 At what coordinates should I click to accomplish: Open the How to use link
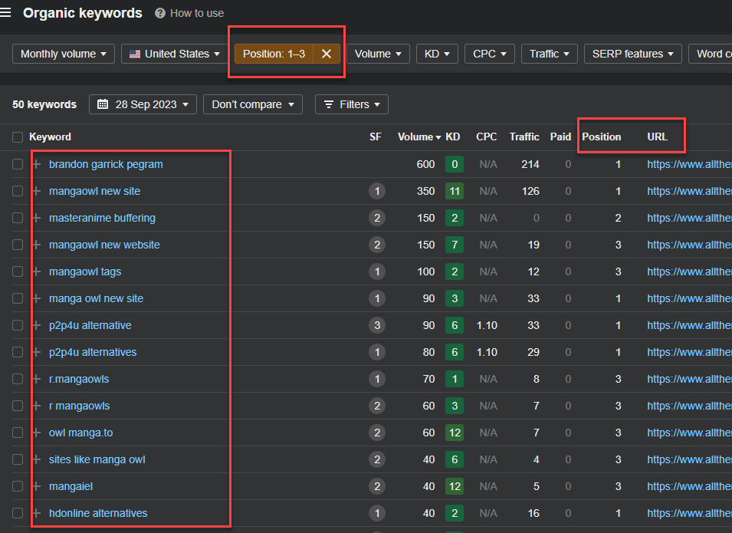click(x=197, y=13)
